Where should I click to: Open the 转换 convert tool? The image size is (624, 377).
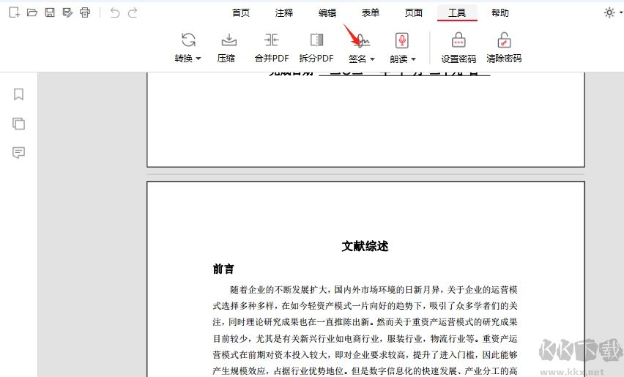187,48
